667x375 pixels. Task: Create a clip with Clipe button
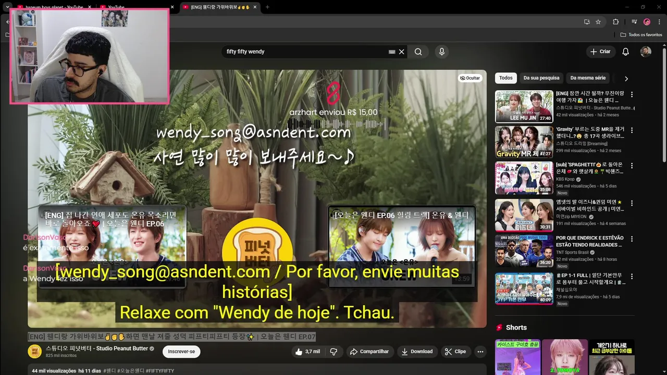(455, 352)
